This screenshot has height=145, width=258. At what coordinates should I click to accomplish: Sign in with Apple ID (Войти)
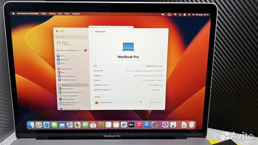(x=64, y=43)
